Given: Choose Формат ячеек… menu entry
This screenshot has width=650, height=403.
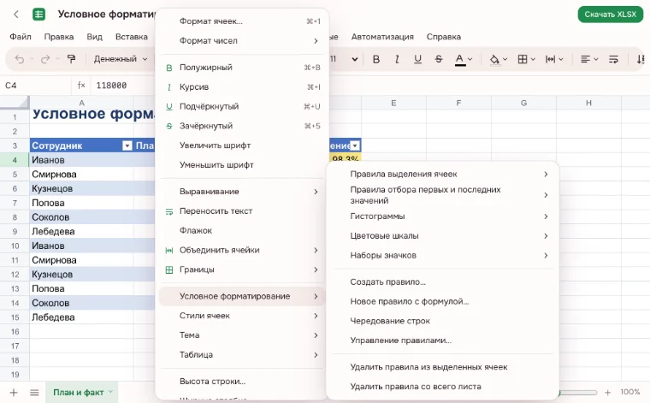Looking at the screenshot, I should pos(242,21).
